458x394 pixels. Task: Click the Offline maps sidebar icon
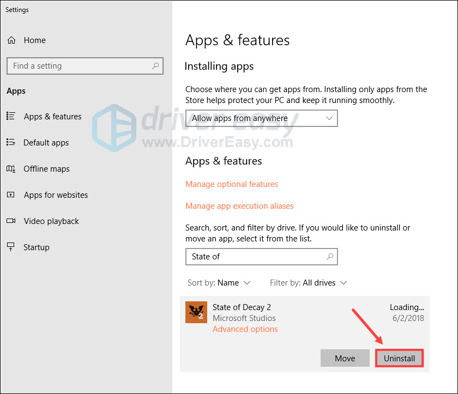11,169
